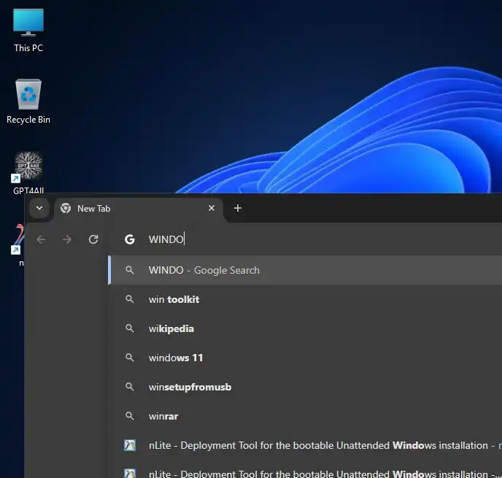502x478 pixels.
Task: Reload the page with refresh icon
Action: tap(93, 239)
